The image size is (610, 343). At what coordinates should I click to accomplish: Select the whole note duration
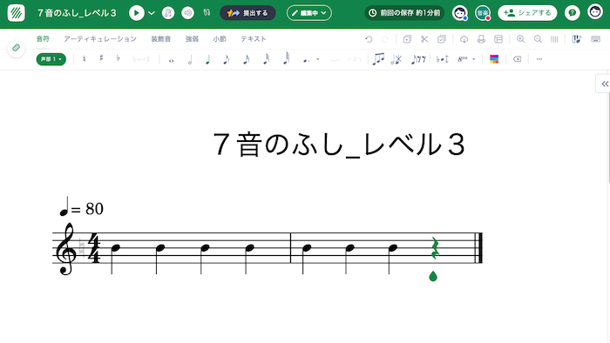(x=171, y=60)
